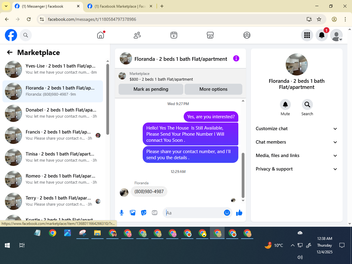Switch to the Messenger | Facebook tab

pyautogui.click(x=48, y=6)
